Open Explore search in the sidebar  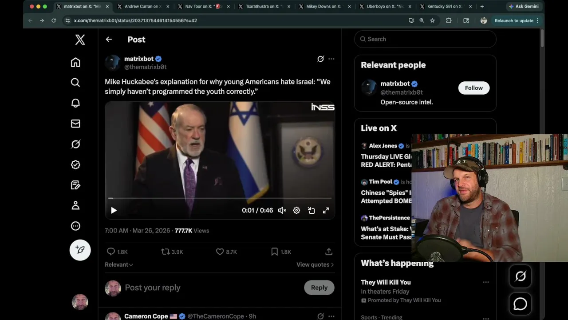point(75,83)
